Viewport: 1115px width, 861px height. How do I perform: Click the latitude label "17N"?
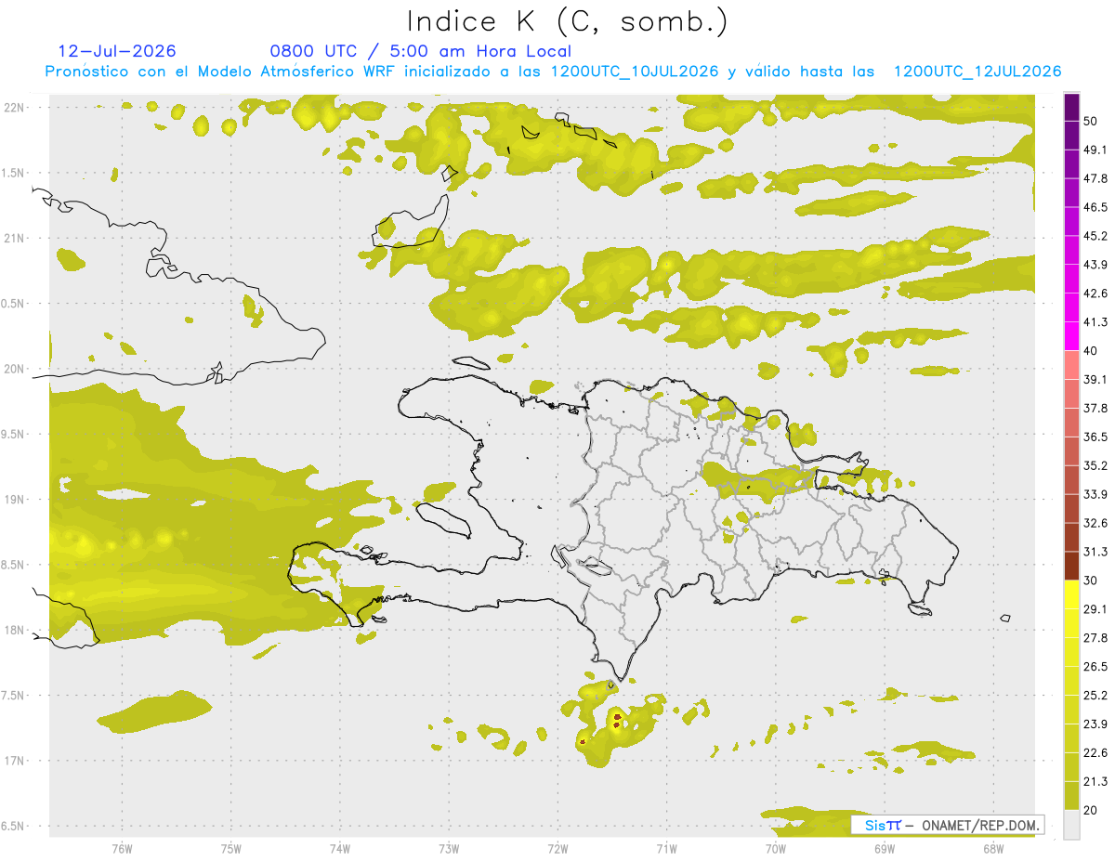click(14, 761)
